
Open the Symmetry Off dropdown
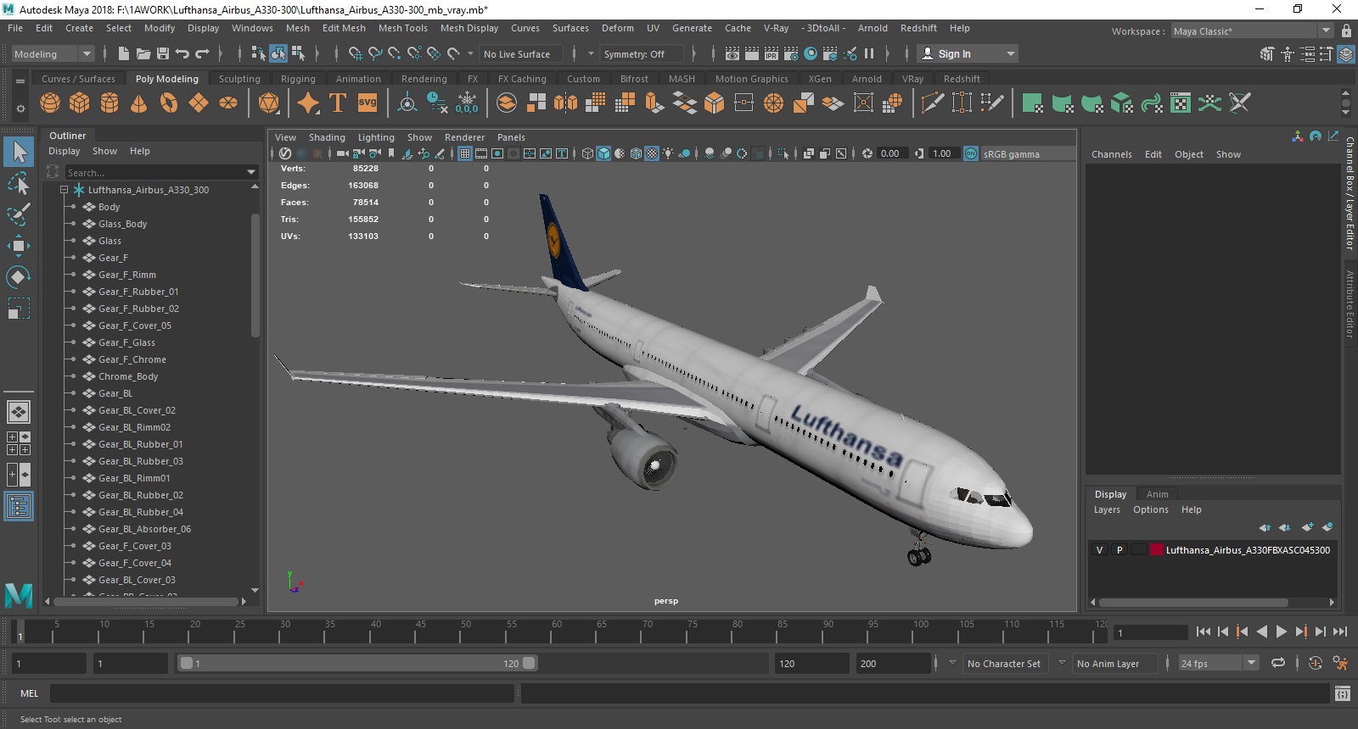[643, 53]
